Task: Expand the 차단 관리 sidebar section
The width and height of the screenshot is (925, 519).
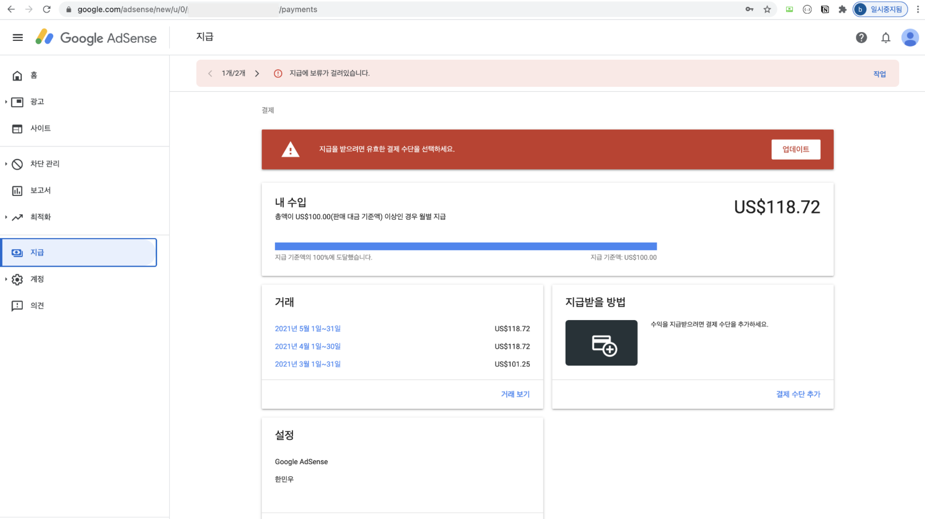Action: click(6, 164)
